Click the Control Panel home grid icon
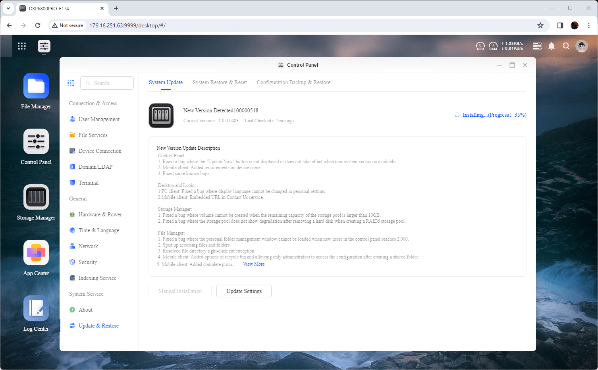 [71, 83]
